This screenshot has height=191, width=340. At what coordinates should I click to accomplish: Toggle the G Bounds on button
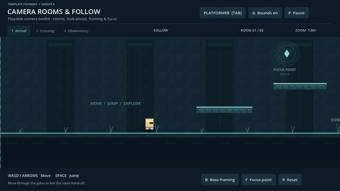265,13
